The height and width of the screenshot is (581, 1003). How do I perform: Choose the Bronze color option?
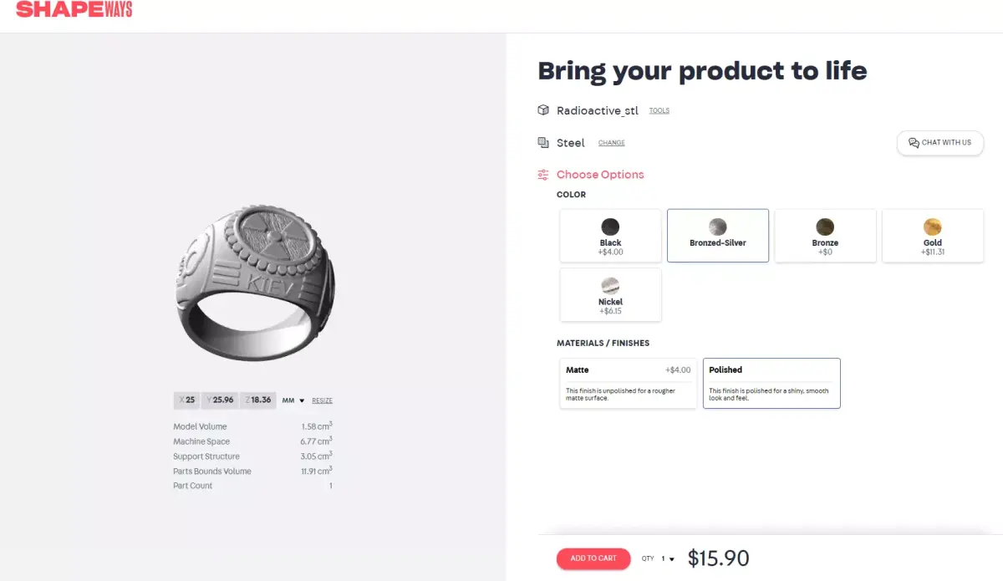(x=825, y=235)
